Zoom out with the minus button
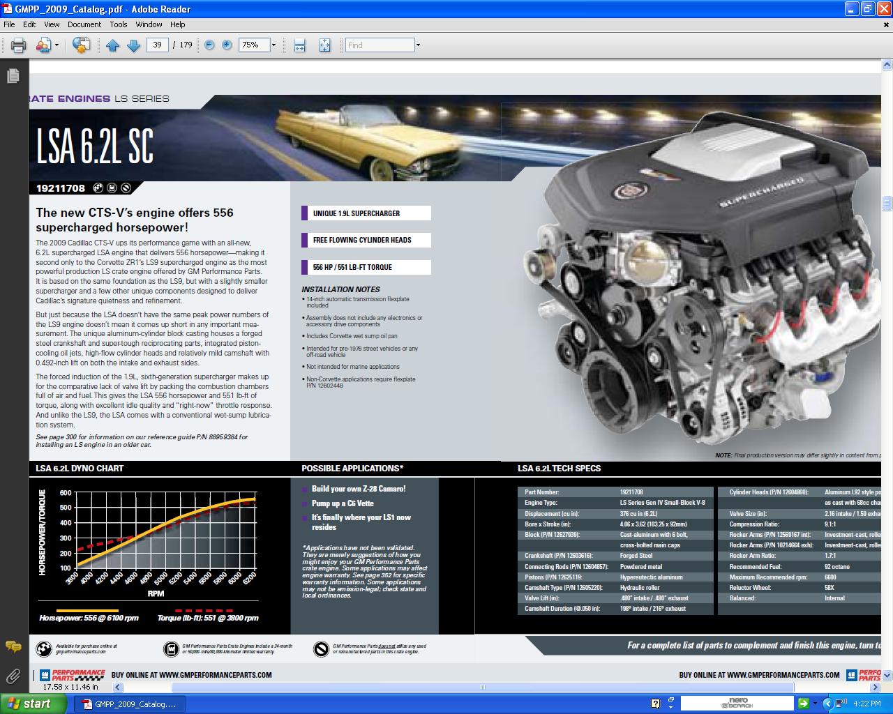Screen dimensions: 893x714 [209, 45]
